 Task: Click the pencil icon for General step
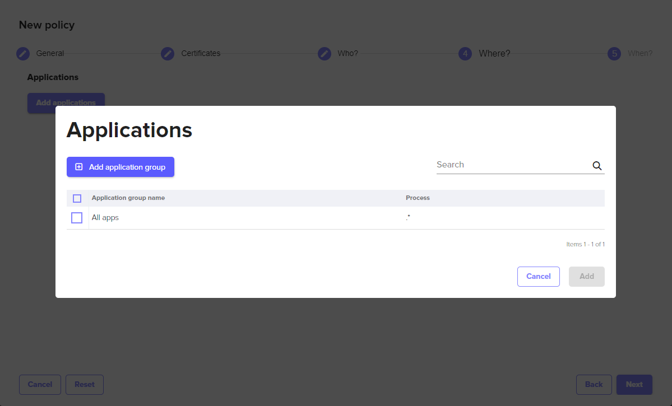[x=23, y=54]
